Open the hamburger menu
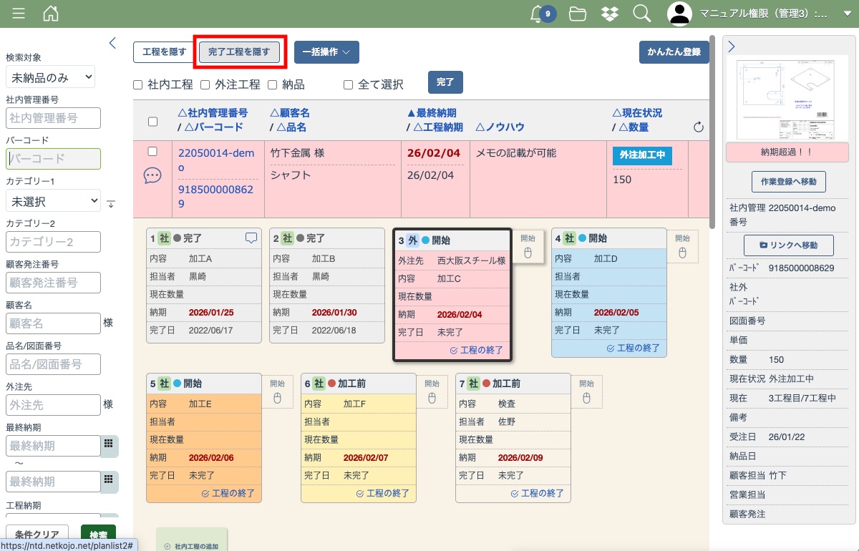The image size is (859, 551). click(19, 14)
